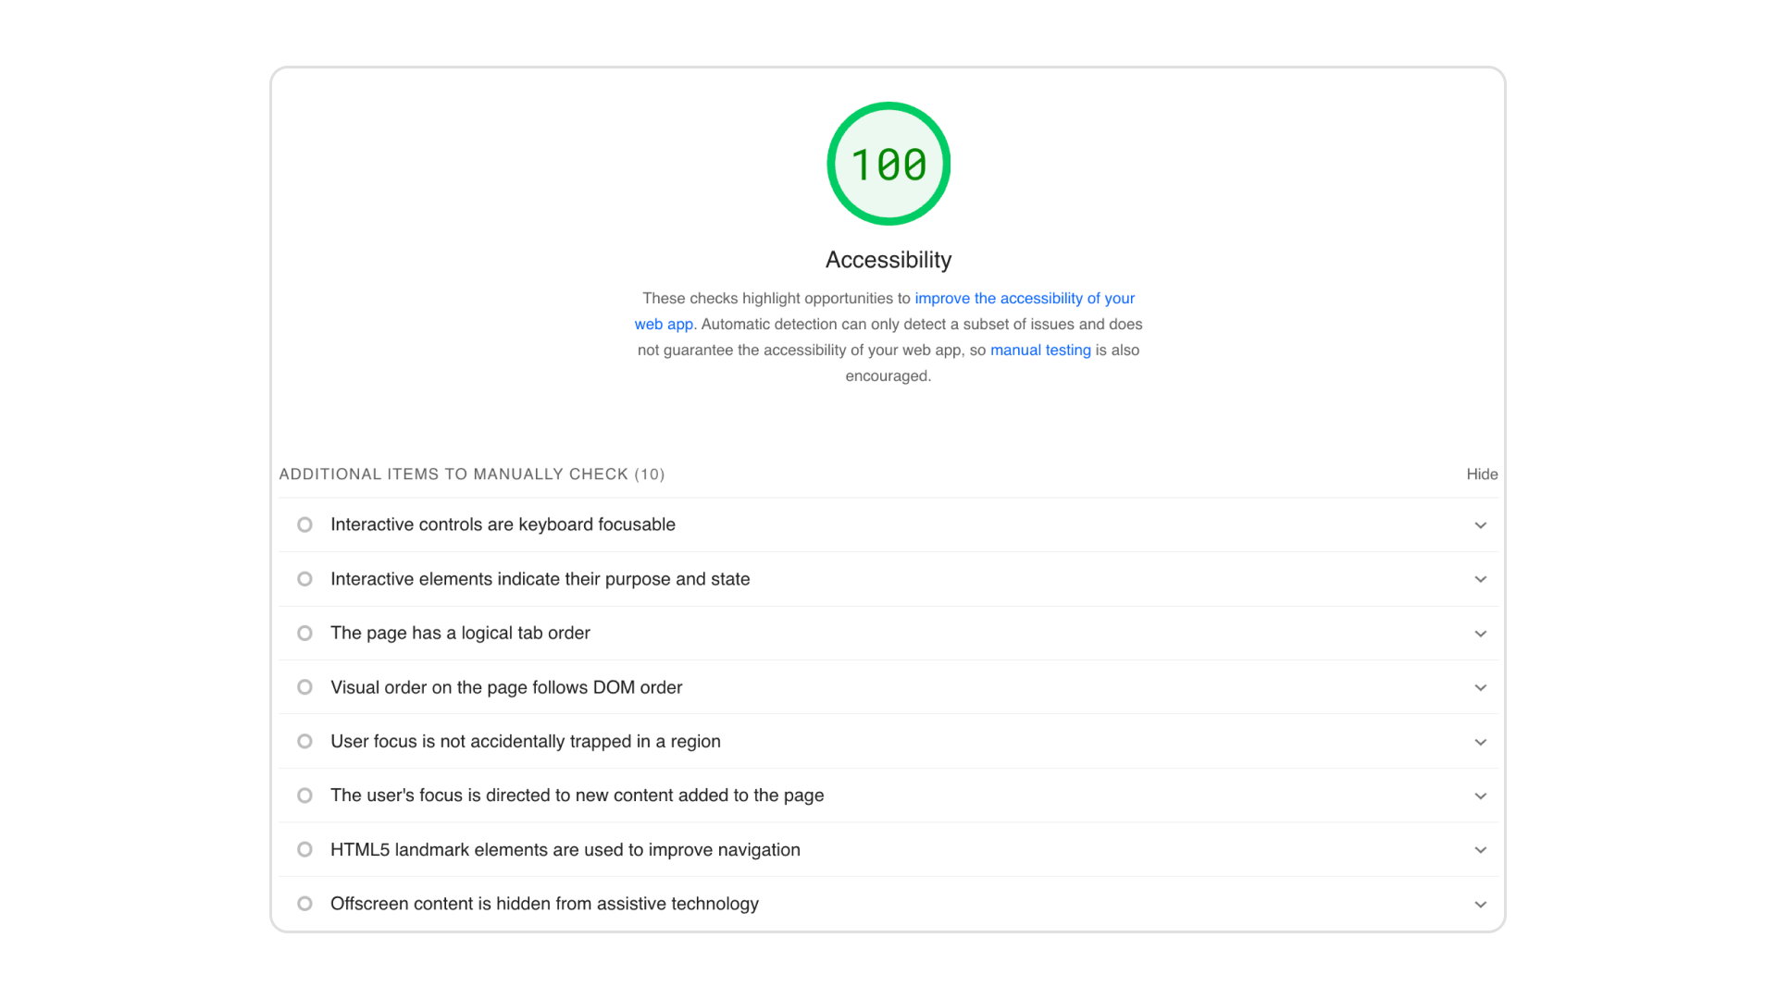Click circle icon beside 'logical tab order'
Image resolution: width=1777 pixels, height=999 pixels.
point(304,633)
